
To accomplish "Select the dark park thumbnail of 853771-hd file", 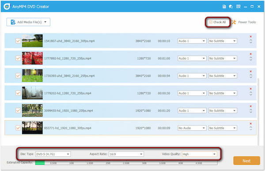I will point(32,128).
